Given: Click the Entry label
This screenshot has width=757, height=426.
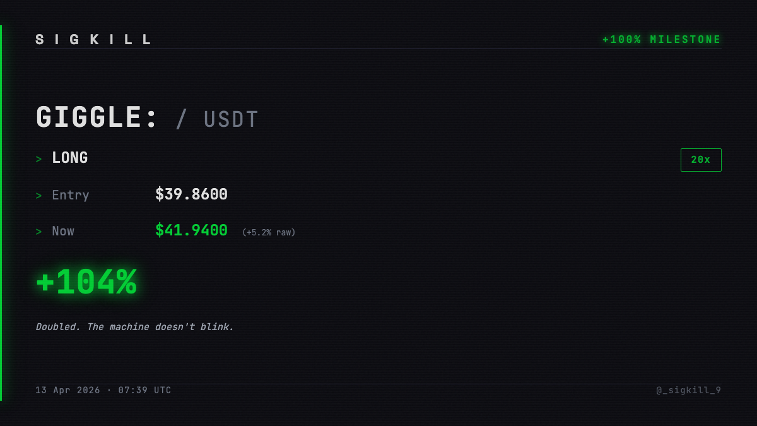Looking at the screenshot, I should (x=71, y=195).
